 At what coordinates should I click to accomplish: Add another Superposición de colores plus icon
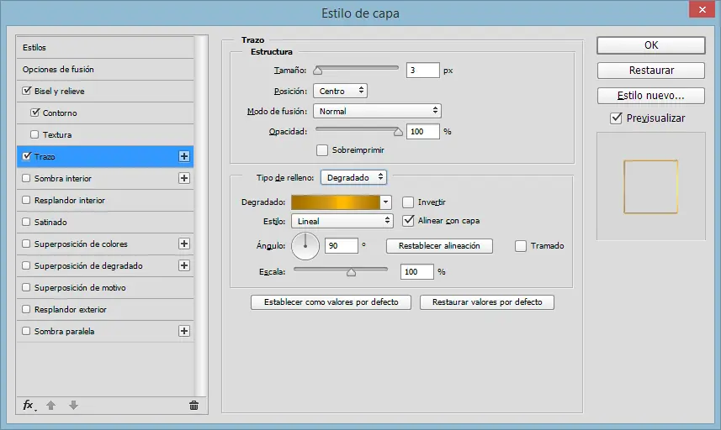point(184,244)
